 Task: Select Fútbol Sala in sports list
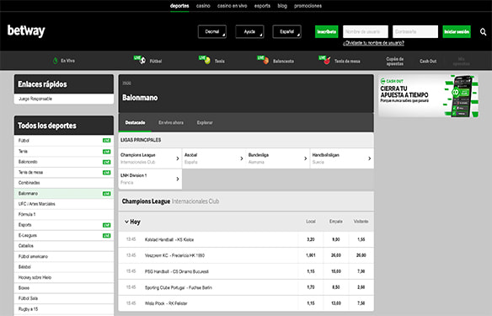click(x=64, y=298)
